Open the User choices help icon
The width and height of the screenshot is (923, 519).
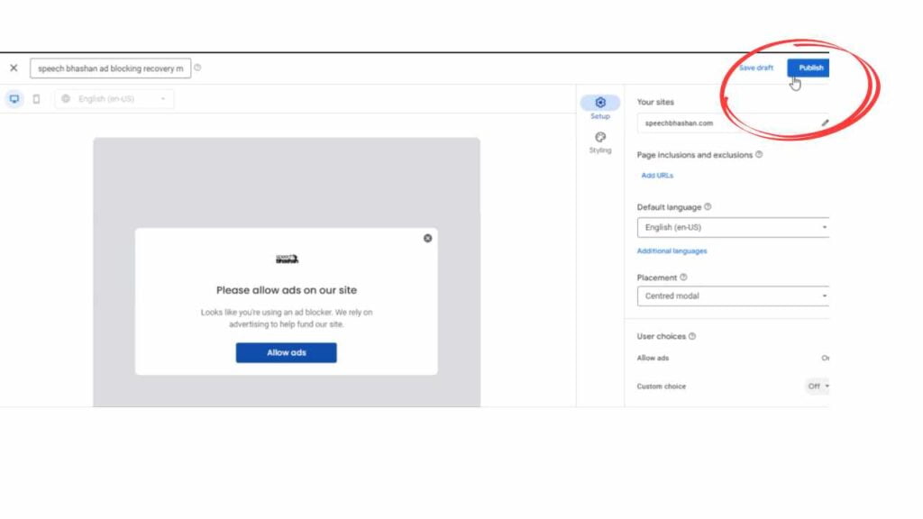(x=692, y=336)
